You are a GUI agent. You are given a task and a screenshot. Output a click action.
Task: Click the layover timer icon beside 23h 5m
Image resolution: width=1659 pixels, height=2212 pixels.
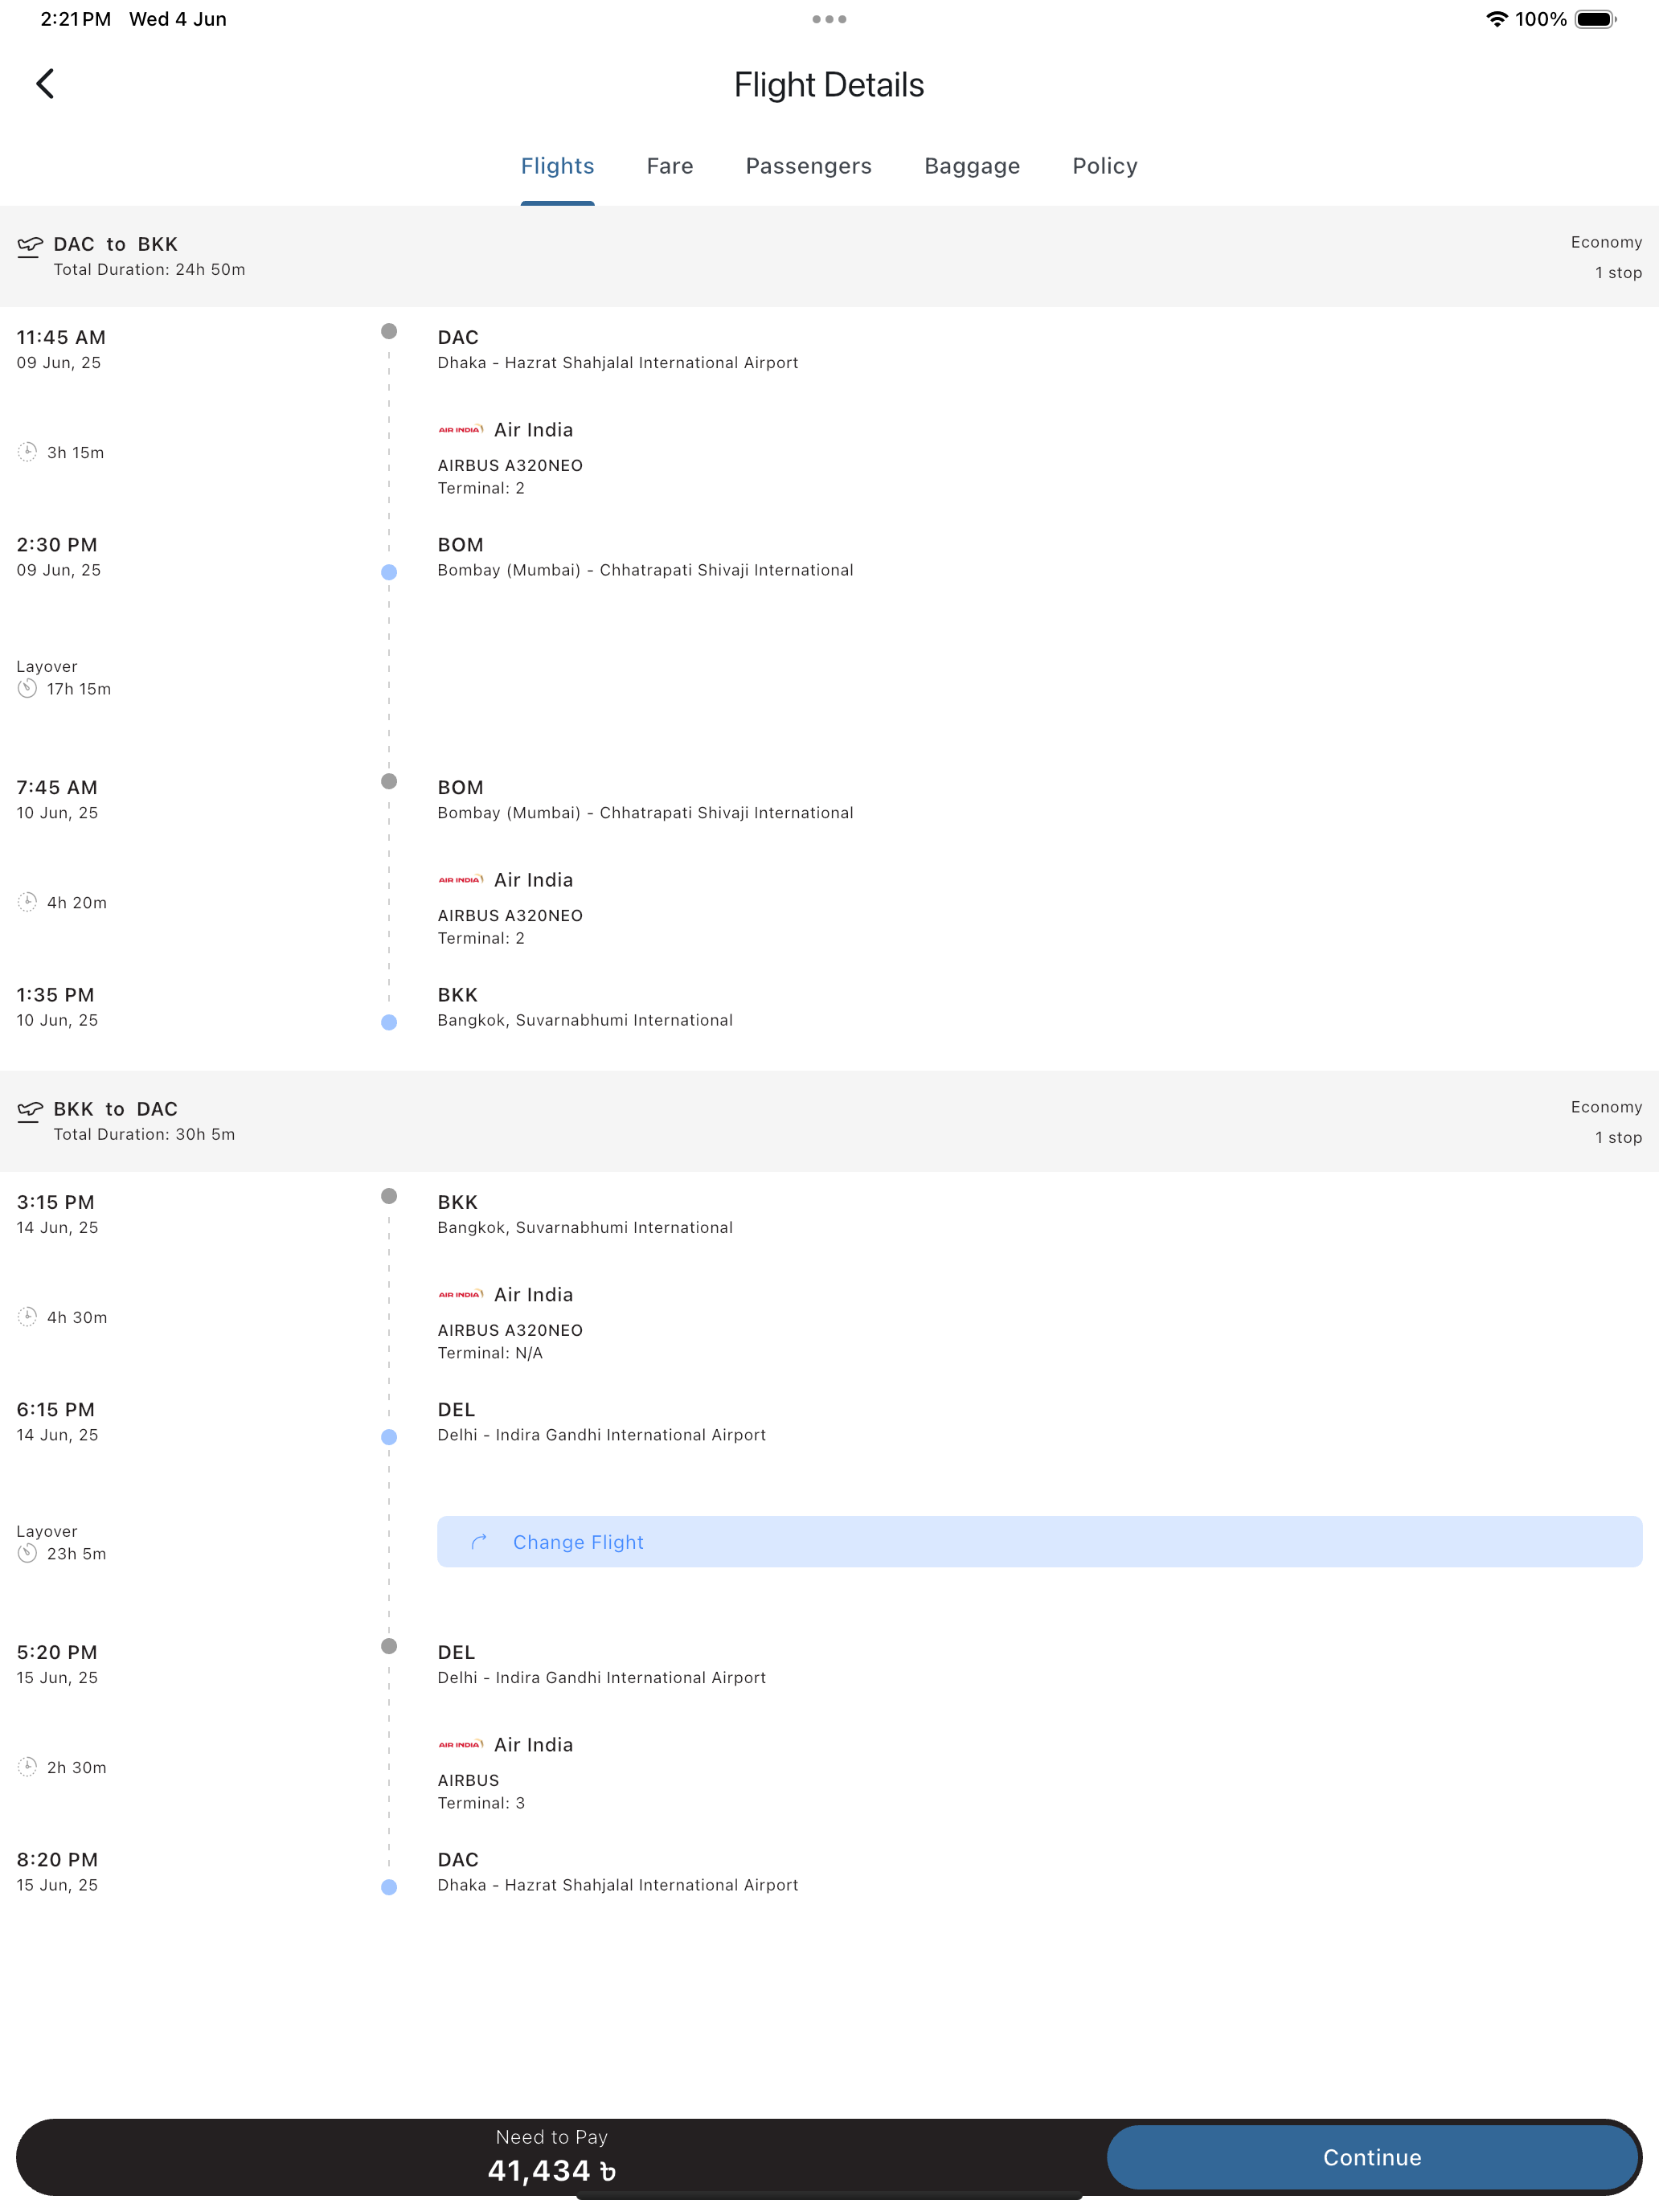(28, 1553)
